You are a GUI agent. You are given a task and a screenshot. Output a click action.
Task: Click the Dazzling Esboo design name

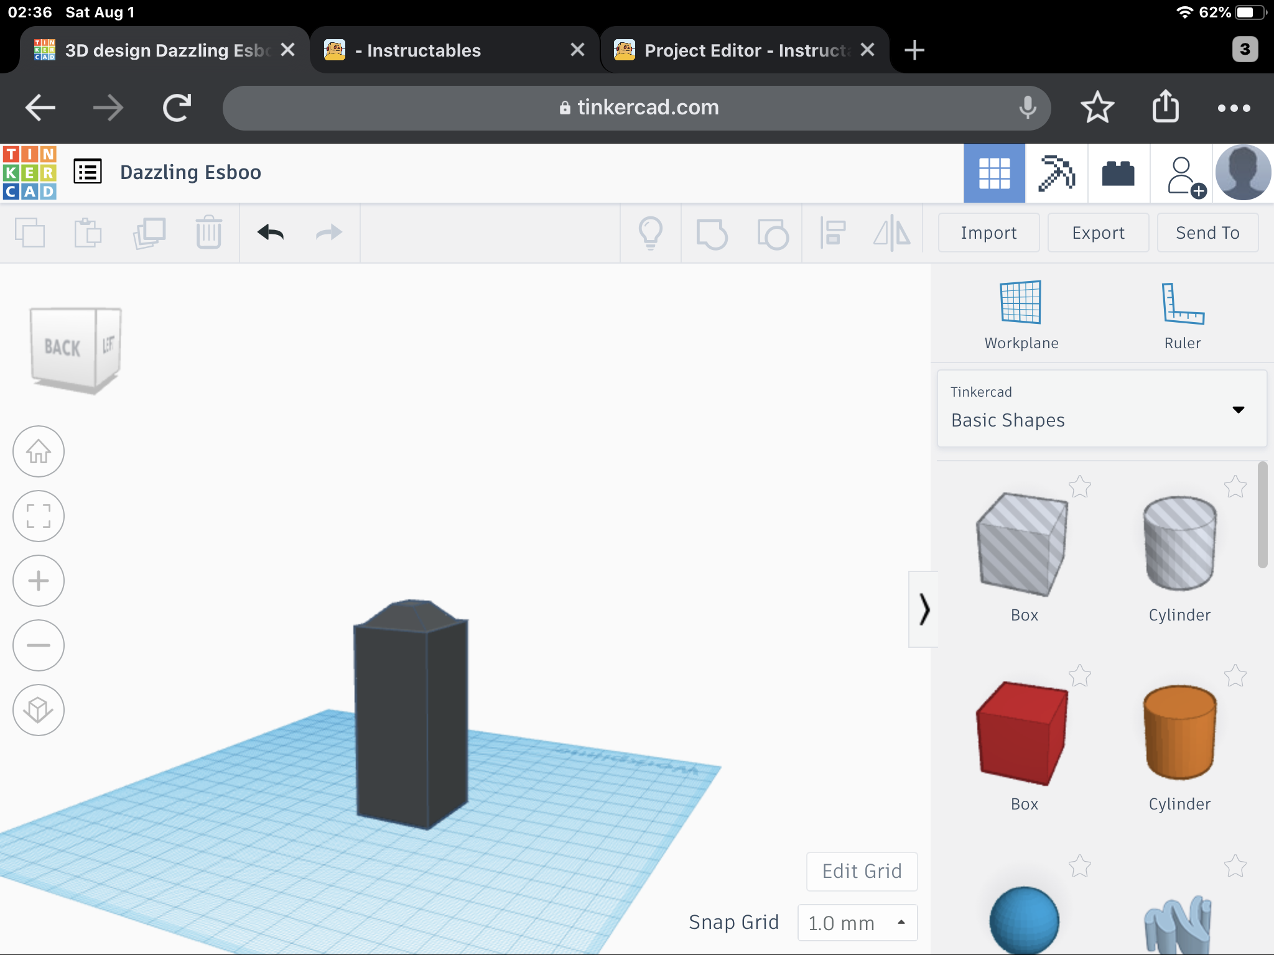(190, 172)
